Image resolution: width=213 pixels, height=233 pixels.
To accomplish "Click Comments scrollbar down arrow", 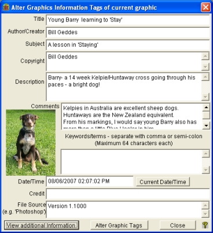I will (206, 125).
